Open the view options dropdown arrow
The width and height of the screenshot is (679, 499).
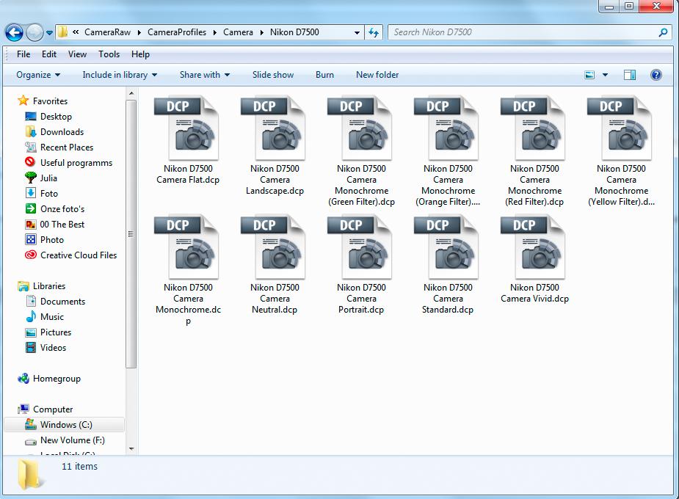(605, 75)
